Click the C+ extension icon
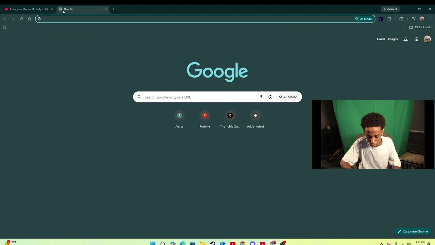This screenshot has width=435, height=245. [381, 19]
